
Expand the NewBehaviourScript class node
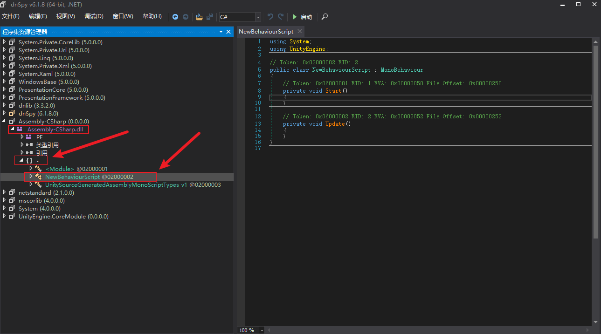(31, 177)
